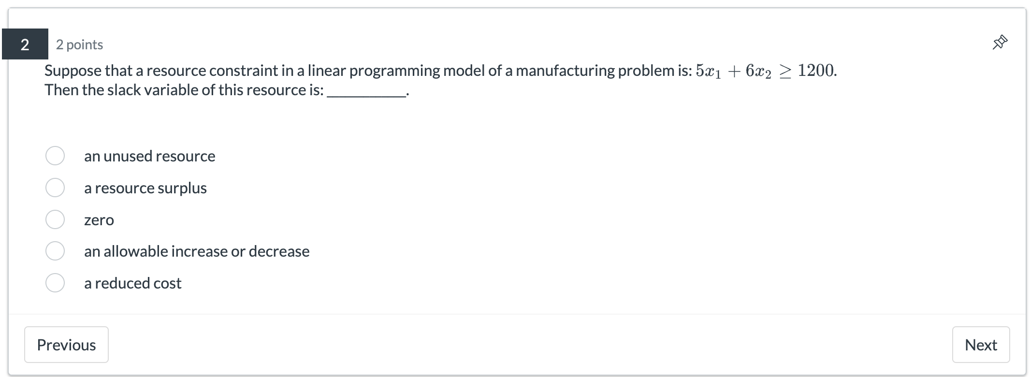Image resolution: width=1030 pixels, height=377 pixels.
Task: Pick 'an allowable increase or decrease' option
Action: tap(55, 251)
